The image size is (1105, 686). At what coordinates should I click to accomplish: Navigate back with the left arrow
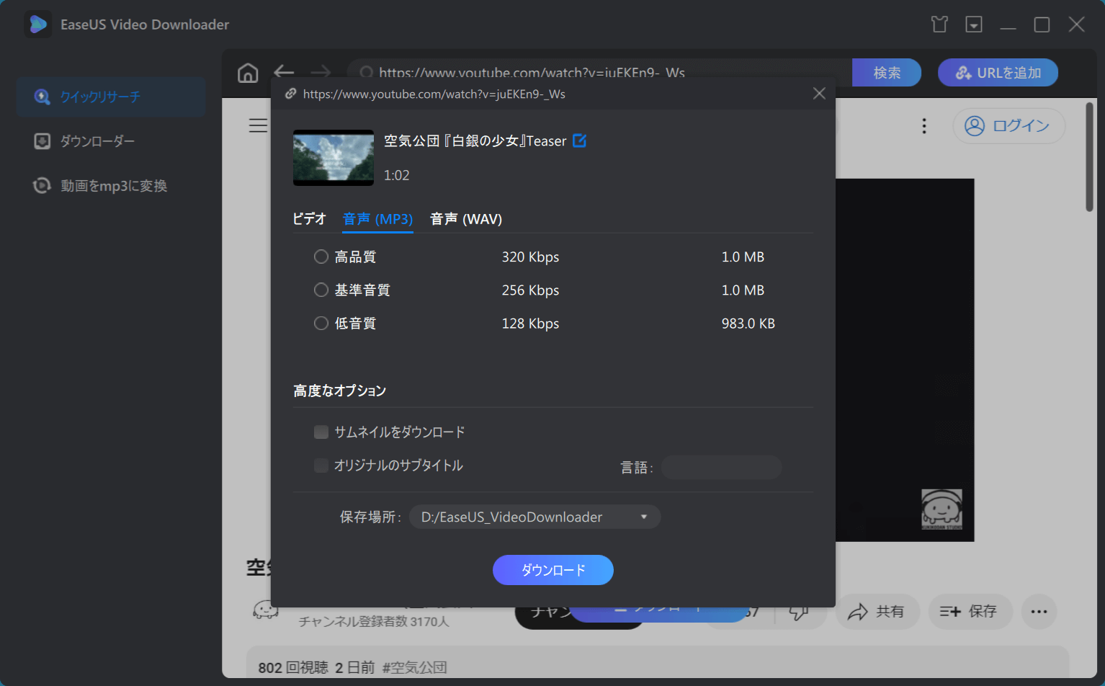[284, 72]
